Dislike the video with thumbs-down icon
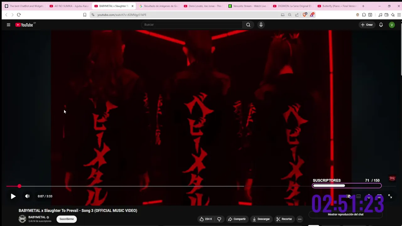This screenshot has width=402, height=226. (x=219, y=219)
